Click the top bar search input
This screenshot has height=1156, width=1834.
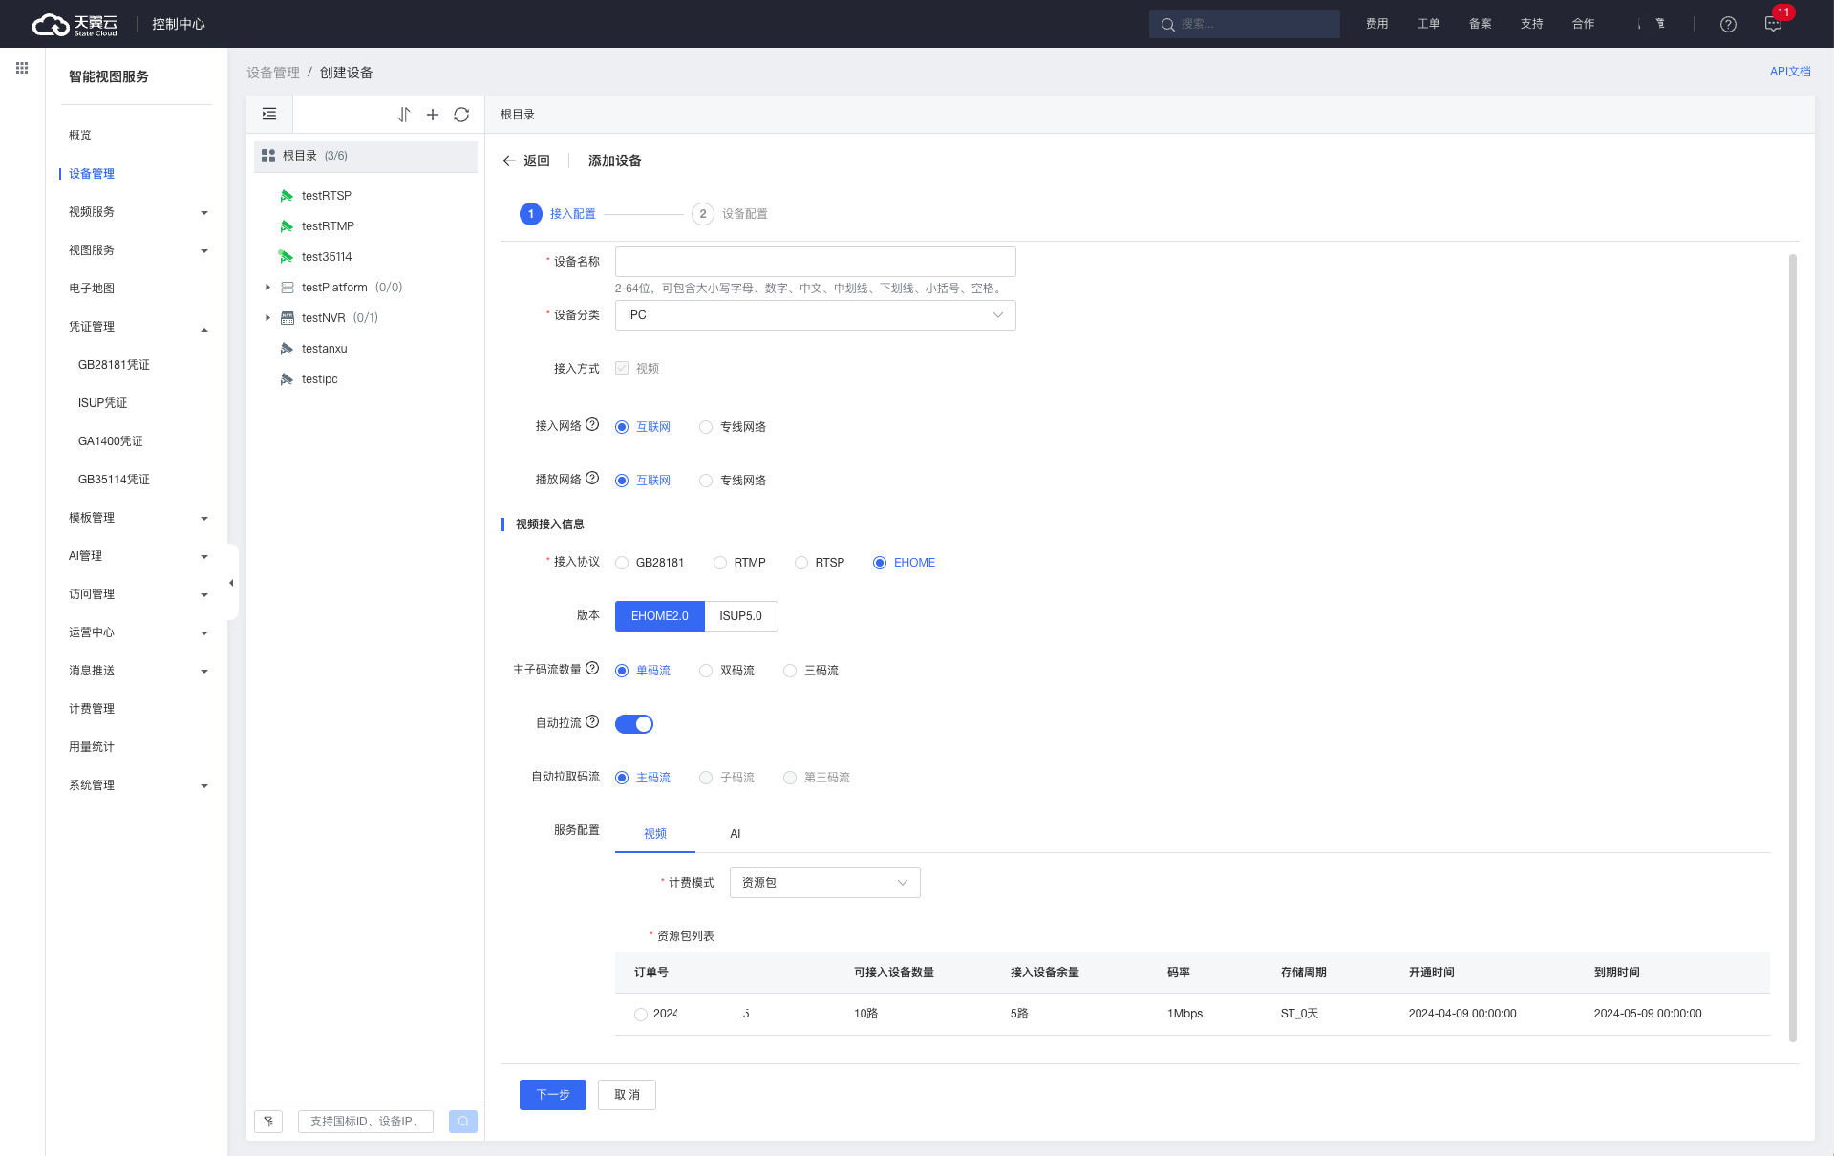click(1245, 24)
